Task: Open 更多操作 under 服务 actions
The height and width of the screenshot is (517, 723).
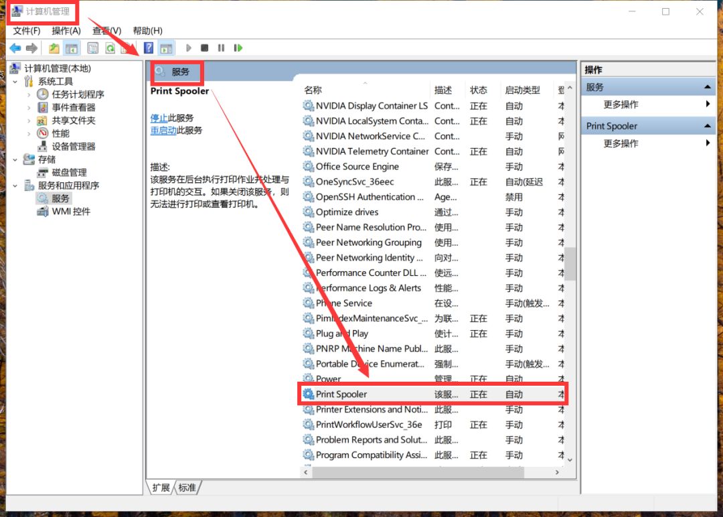Action: point(621,104)
